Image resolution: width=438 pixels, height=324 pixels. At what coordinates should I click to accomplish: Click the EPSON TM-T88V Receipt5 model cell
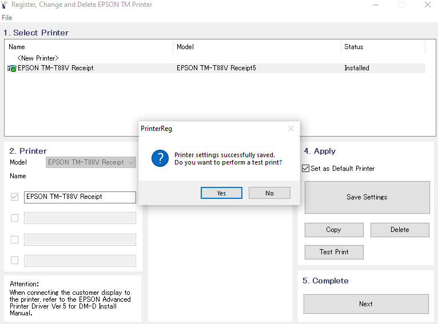tap(216, 68)
